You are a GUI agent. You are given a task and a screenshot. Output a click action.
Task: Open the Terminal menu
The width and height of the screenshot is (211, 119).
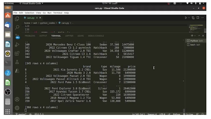pyautogui.click(x=58, y=13)
